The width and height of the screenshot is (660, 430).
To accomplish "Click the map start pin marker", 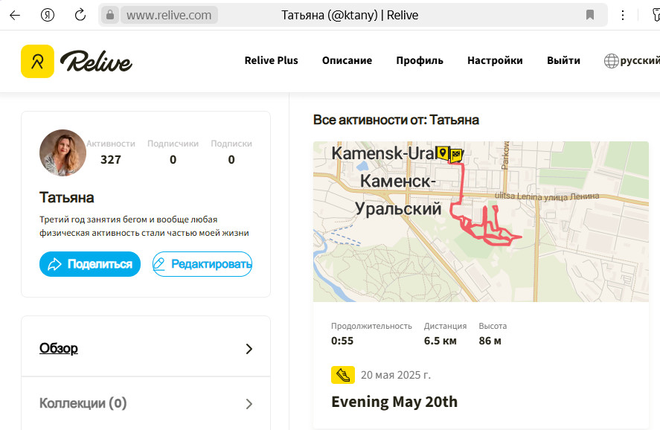I will pyautogui.click(x=442, y=153).
